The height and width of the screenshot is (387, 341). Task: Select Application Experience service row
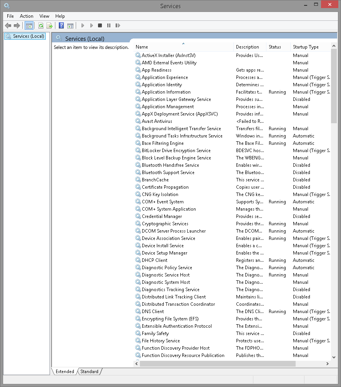[x=233, y=77]
